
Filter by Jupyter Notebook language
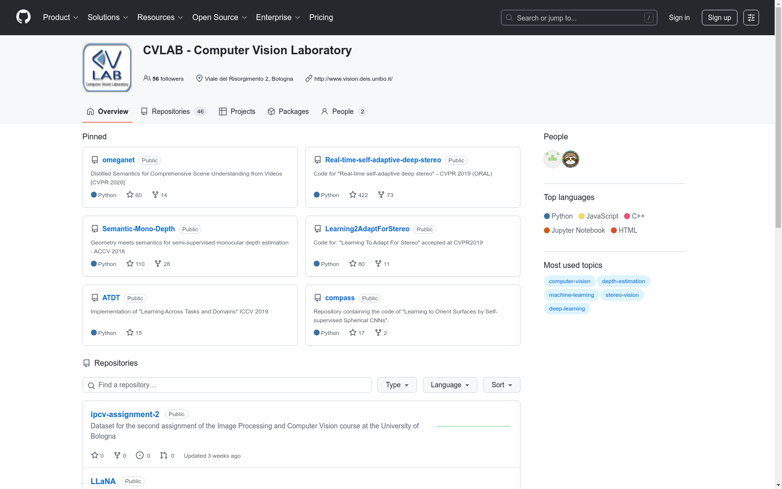pos(574,230)
